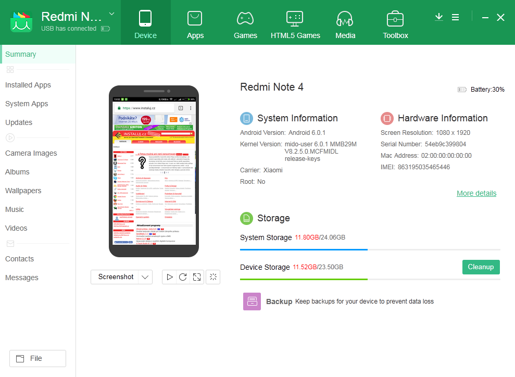Open the Games controller icon
The width and height of the screenshot is (515, 377).
[245, 19]
